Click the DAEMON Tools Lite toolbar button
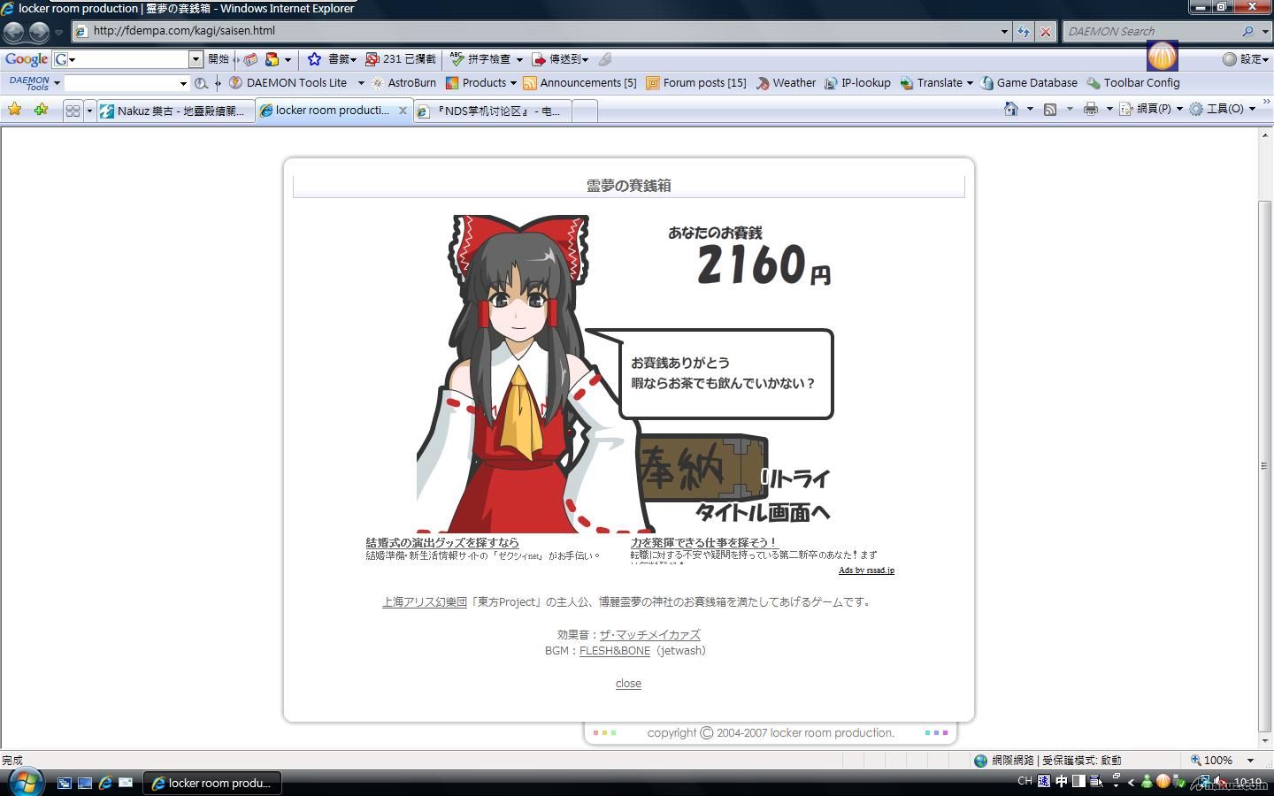 coord(288,83)
